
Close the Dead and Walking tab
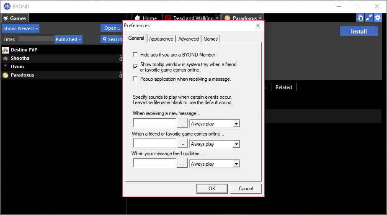pos(217,18)
